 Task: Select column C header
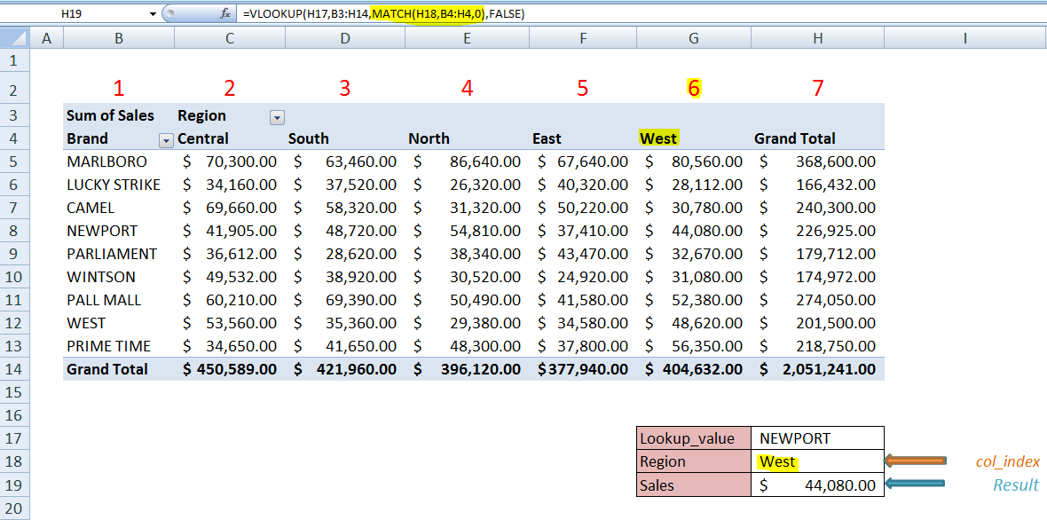230,39
